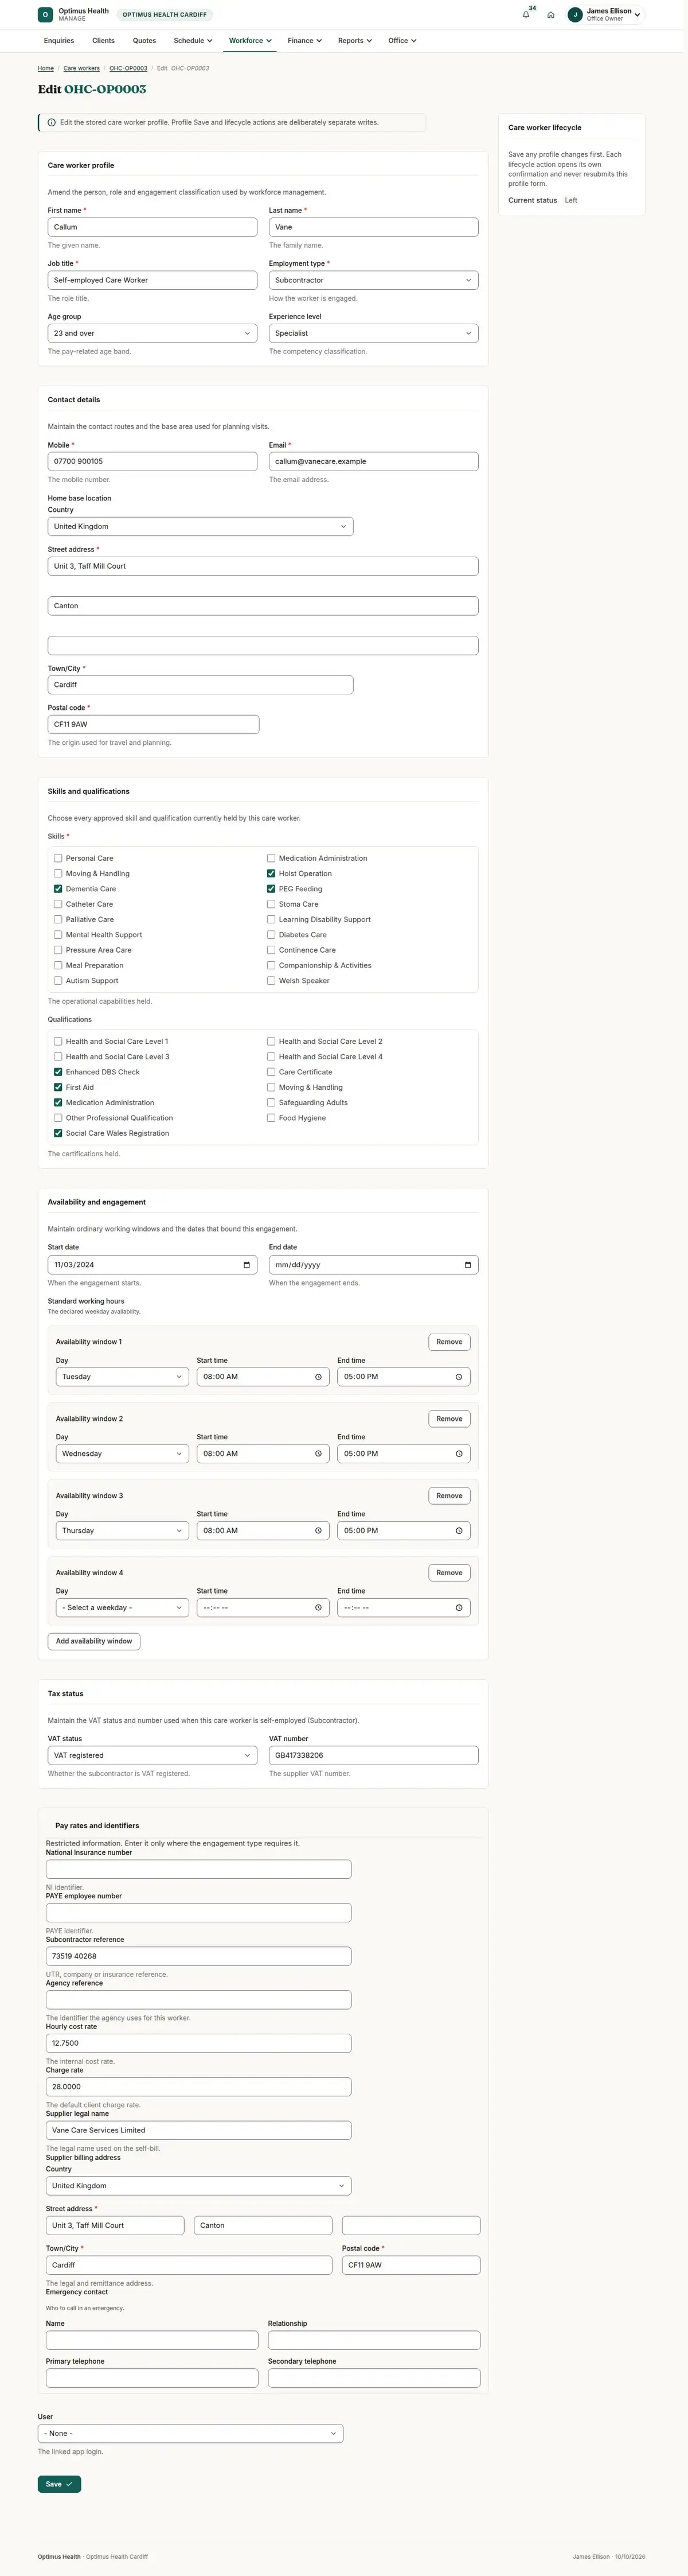Go to the Enquiries page
The height and width of the screenshot is (2576, 688).
pyautogui.click(x=59, y=41)
